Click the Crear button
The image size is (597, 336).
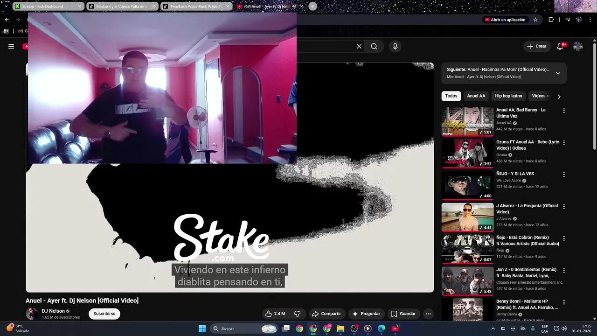point(537,46)
